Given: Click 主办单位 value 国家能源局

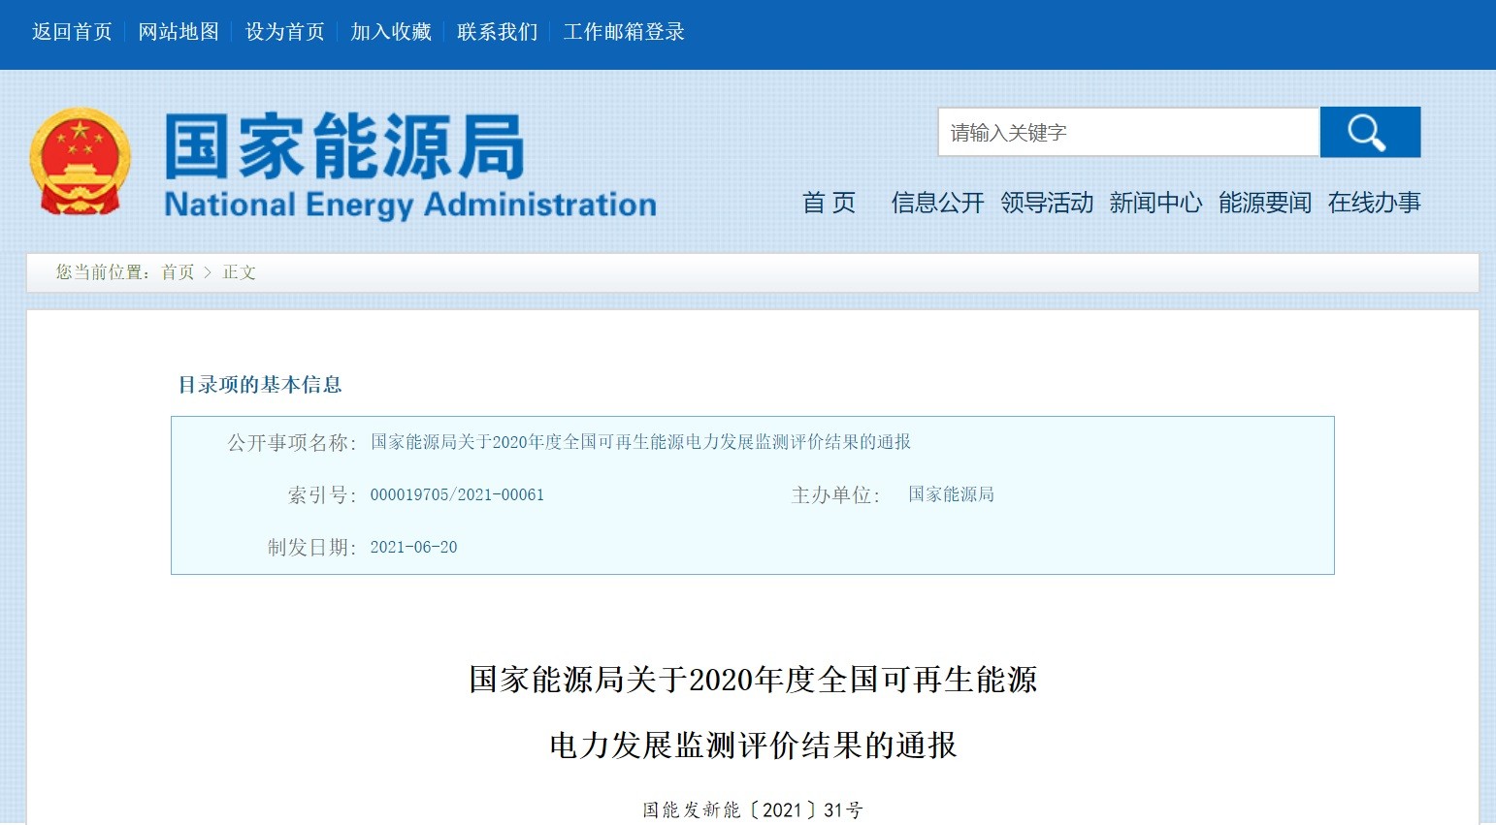Looking at the screenshot, I should 951,494.
